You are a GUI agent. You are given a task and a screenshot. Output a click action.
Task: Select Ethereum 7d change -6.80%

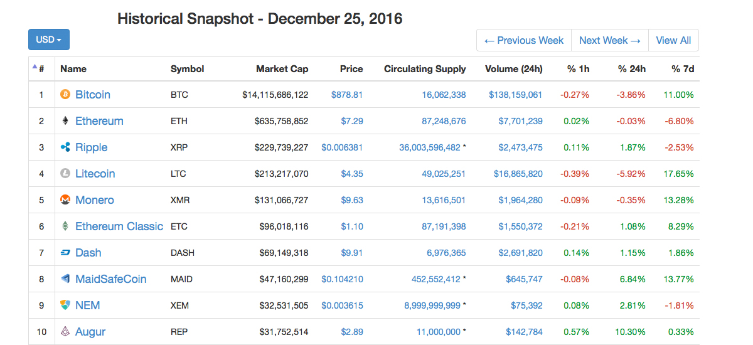(x=680, y=121)
